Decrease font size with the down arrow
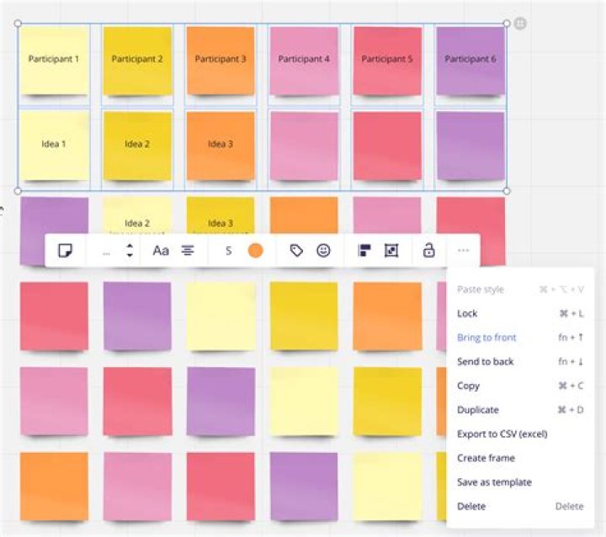The height and width of the screenshot is (537, 606). pos(130,255)
